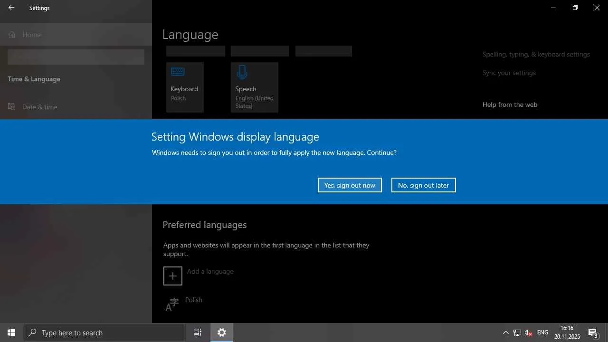Click the muted volume tray icon

528,332
